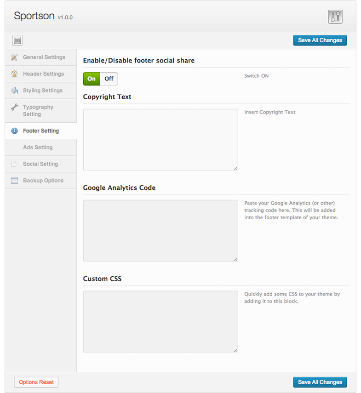Click inside the Google Analytics Code box

point(160,231)
